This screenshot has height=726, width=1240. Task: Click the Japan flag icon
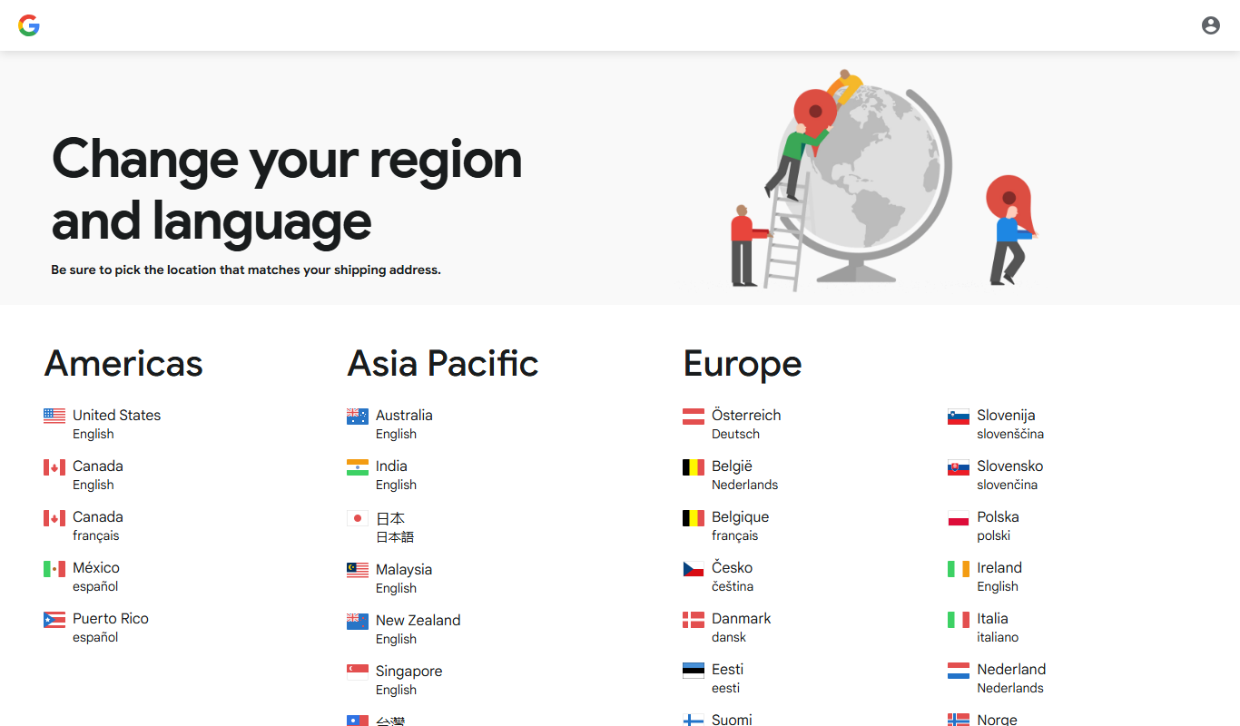[x=358, y=518]
